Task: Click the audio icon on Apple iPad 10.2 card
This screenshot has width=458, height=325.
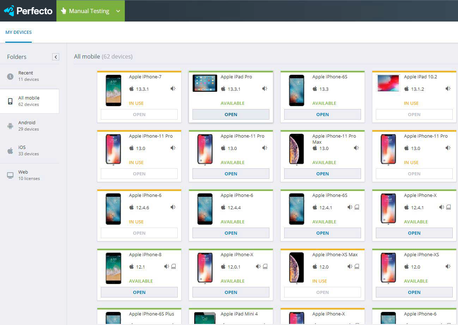Action: tap(448, 89)
